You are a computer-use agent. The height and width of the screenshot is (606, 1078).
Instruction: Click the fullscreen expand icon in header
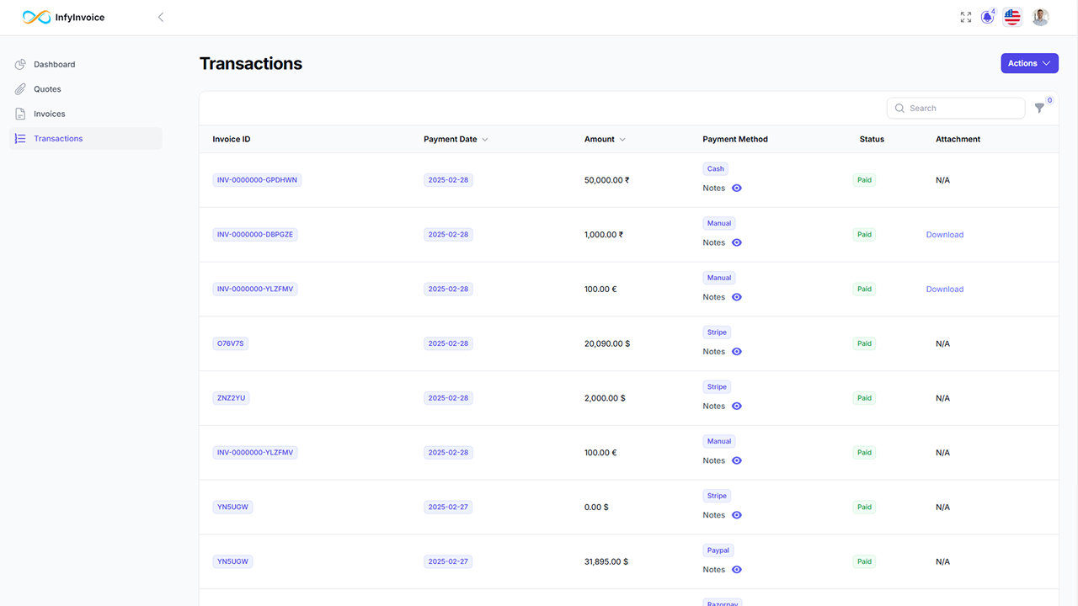[x=965, y=16]
